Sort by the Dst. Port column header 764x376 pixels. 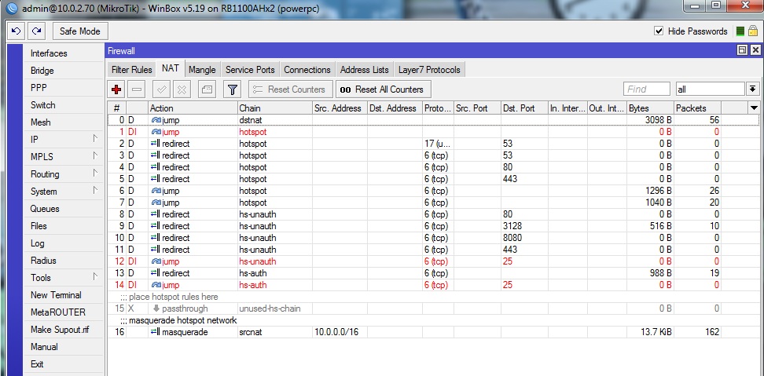pyautogui.click(x=524, y=108)
